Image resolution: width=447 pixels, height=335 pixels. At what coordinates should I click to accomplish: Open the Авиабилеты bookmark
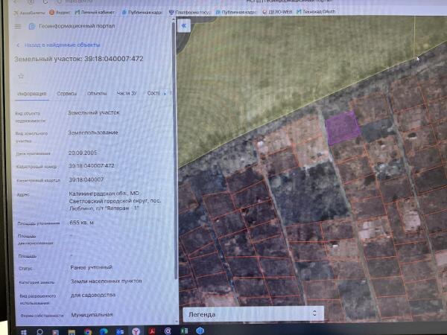30,13
